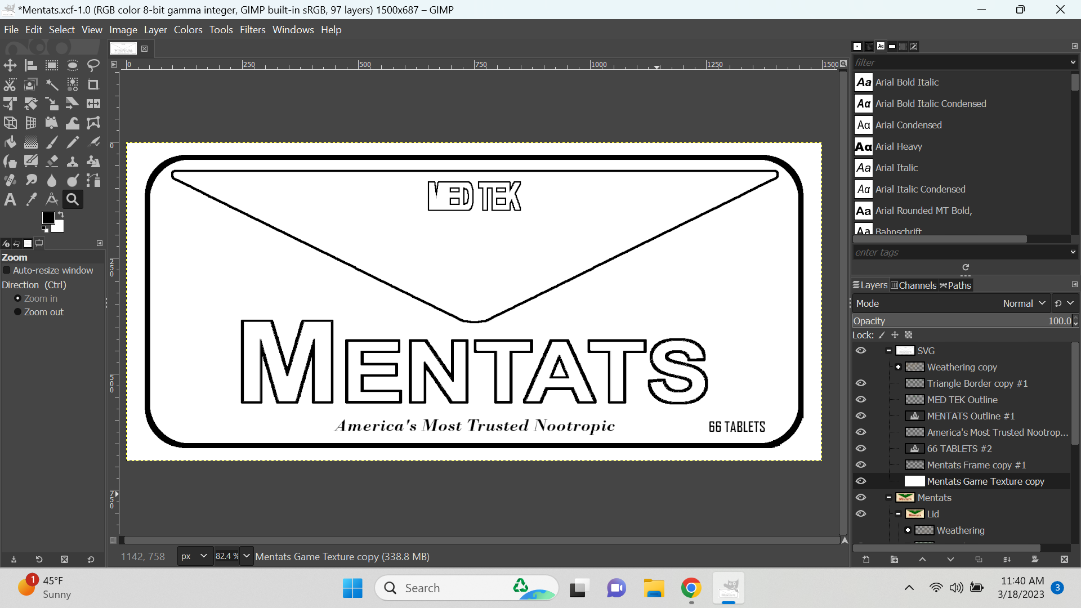This screenshot has width=1081, height=608.
Task: Hide the SVG layer group
Action: [x=861, y=351]
